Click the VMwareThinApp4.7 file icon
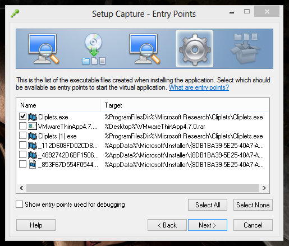The height and width of the screenshot is (246, 289). [x=33, y=127]
